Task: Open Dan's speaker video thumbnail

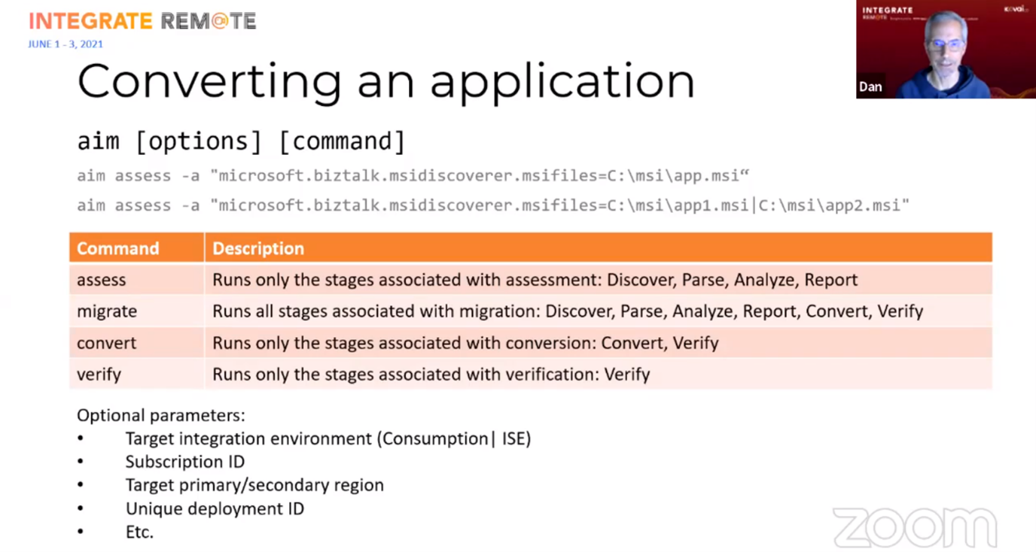Action: click(x=945, y=50)
